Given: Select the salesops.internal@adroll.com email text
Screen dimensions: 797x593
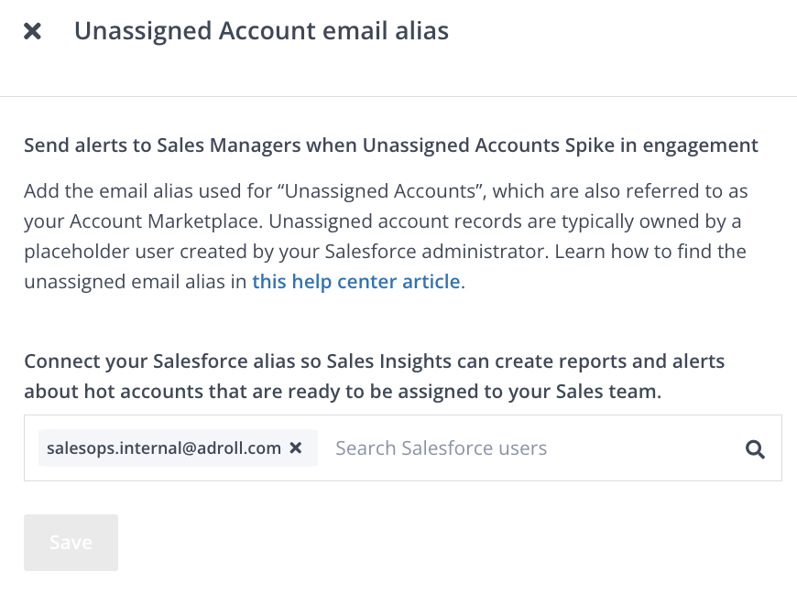Looking at the screenshot, I should pos(163,447).
